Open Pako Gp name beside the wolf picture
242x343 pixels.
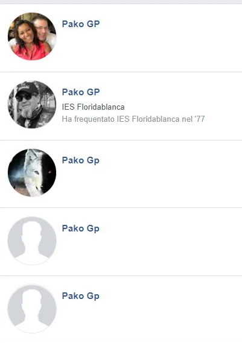point(81,160)
